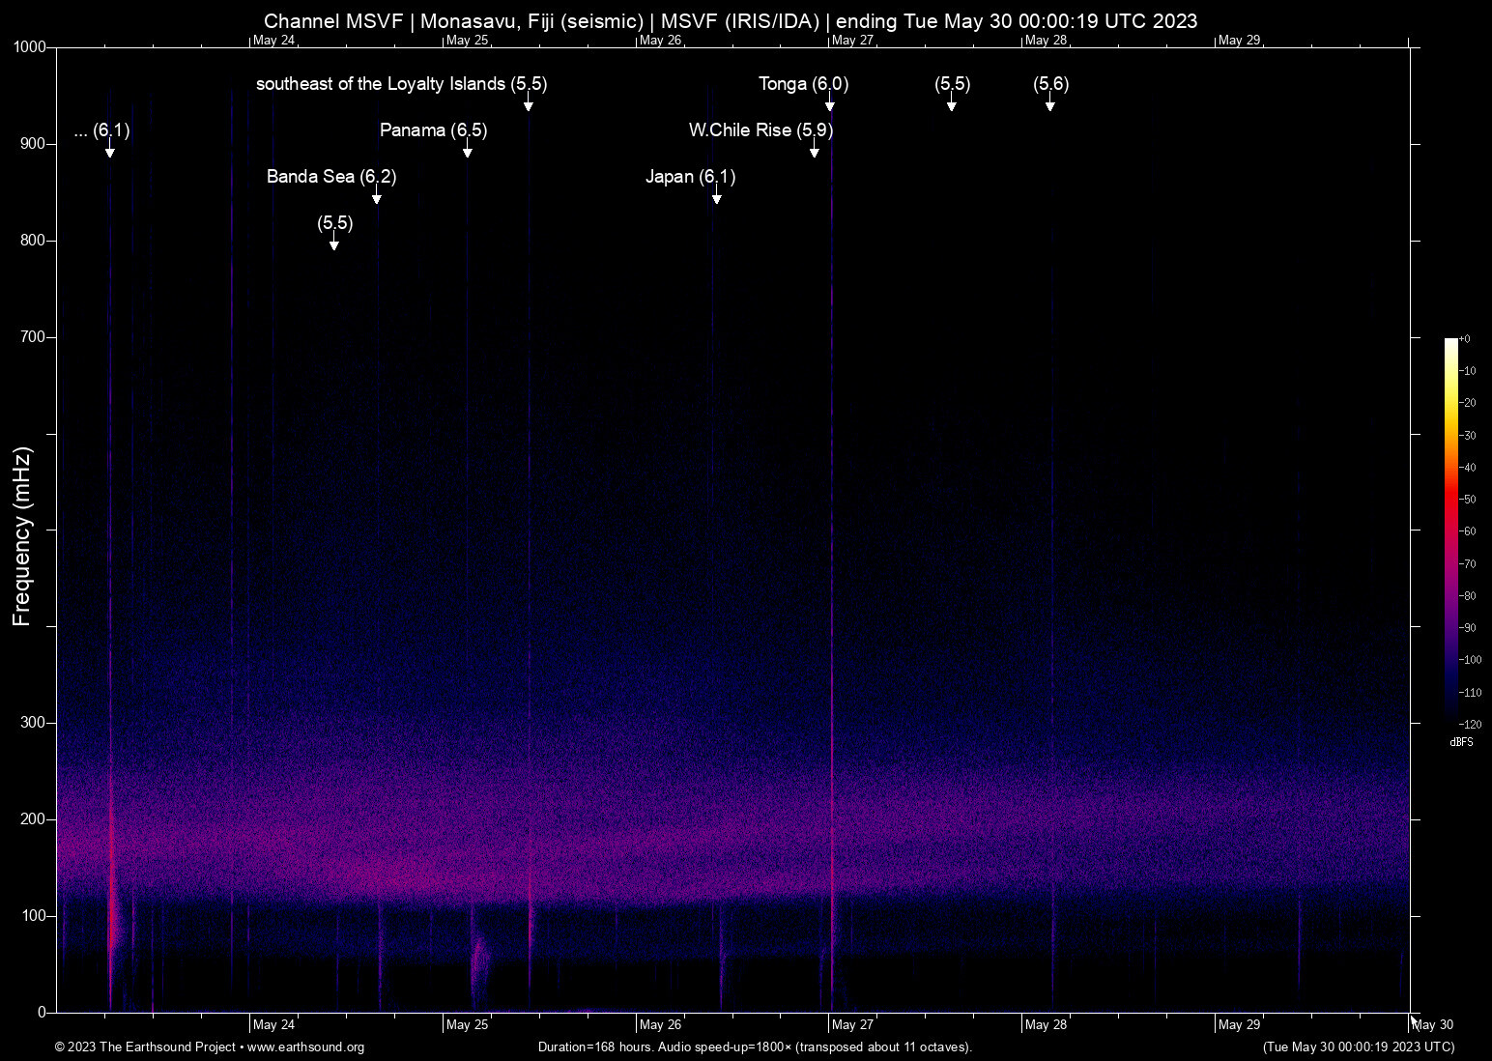The image size is (1492, 1061).
Task: Click the ending timestamp in bottom-right corner
Action: pyautogui.click(x=1357, y=1046)
